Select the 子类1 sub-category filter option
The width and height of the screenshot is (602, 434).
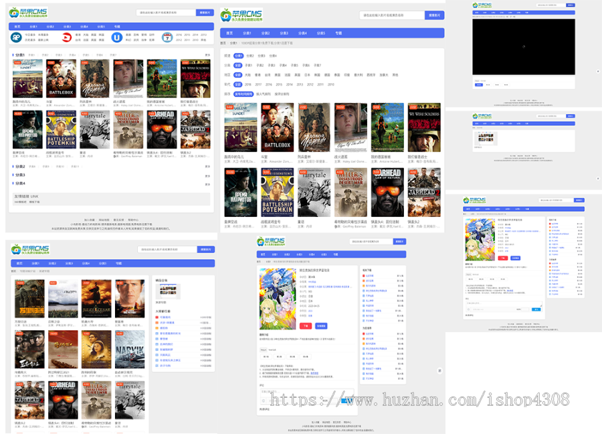[x=249, y=66]
